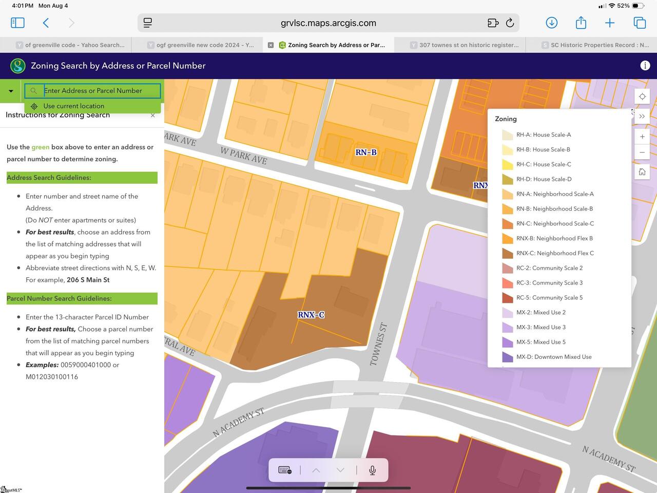Tap the microphone dictation button
Image resolution: width=657 pixels, height=493 pixels.
tap(373, 470)
